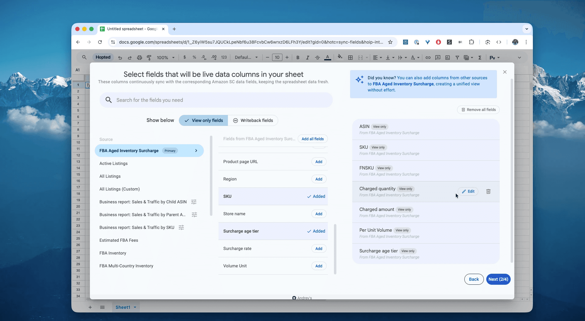
Task: Open text rotation dropdown
Action: click(415, 58)
